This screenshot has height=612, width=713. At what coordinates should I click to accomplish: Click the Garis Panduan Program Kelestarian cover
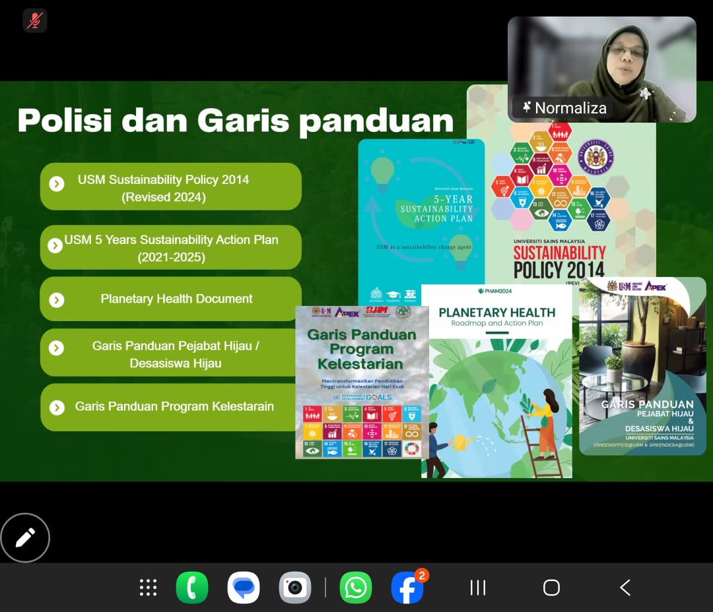click(362, 382)
